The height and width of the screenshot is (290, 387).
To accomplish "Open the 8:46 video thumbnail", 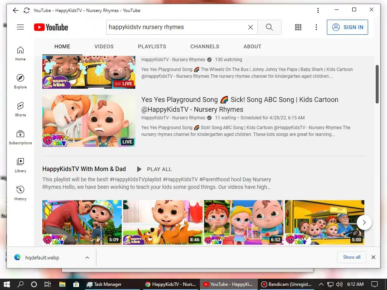I will click(x=163, y=222).
